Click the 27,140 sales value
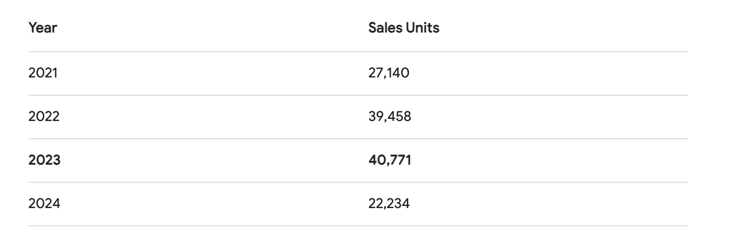The height and width of the screenshot is (241, 755). tap(389, 73)
